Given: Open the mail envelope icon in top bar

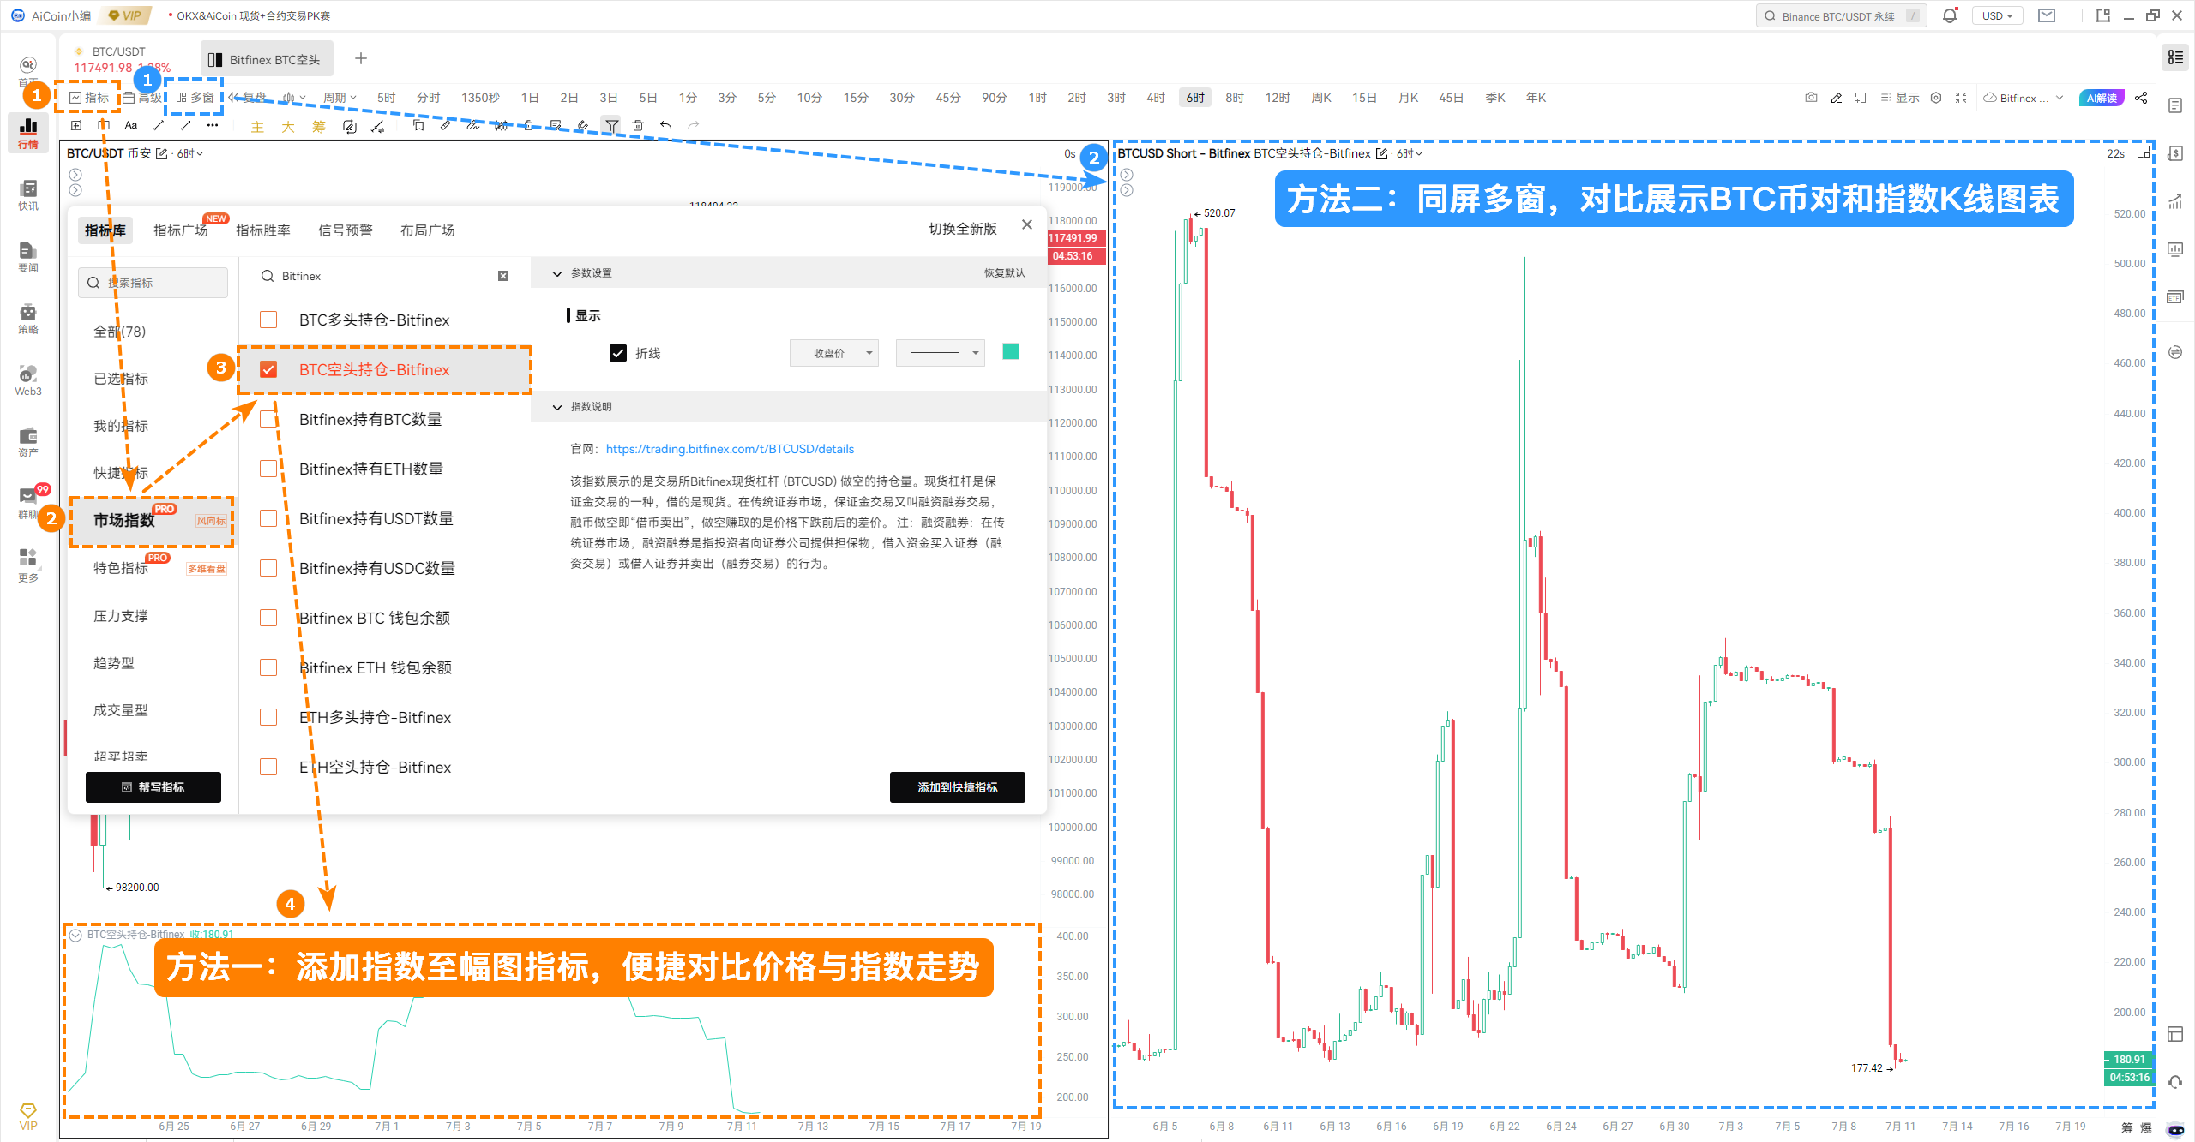Looking at the screenshot, I should pyautogui.click(x=2047, y=15).
